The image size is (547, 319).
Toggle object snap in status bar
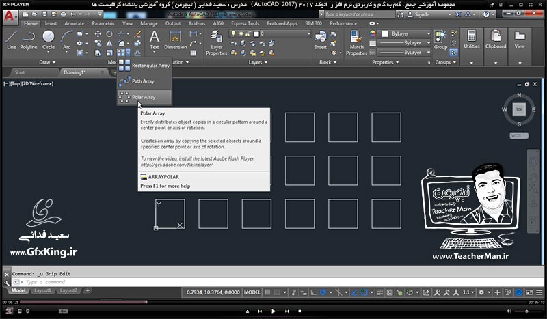(364, 292)
